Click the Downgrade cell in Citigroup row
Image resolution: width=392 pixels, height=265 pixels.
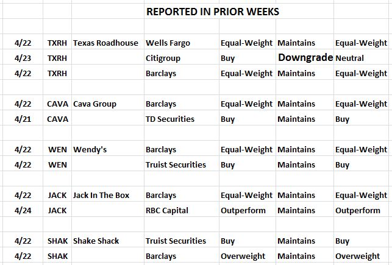point(305,58)
